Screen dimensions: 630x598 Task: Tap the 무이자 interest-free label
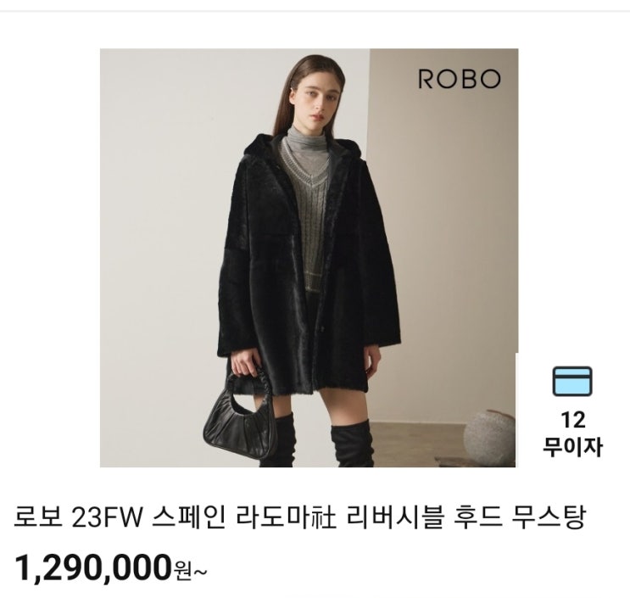572,447
